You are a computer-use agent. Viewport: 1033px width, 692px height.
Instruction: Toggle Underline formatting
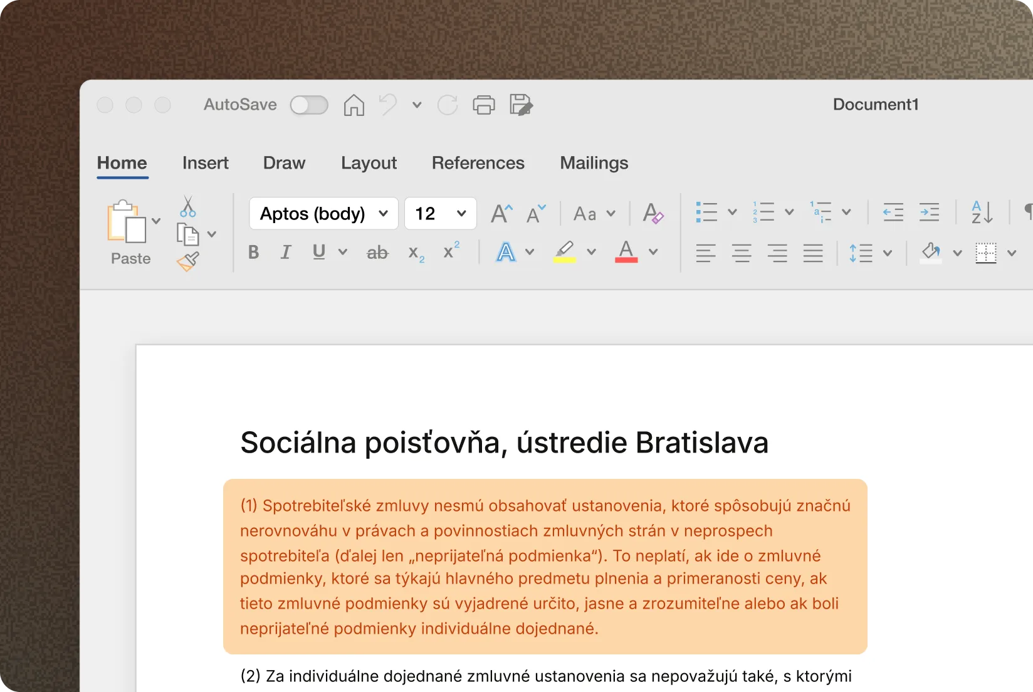tap(319, 252)
